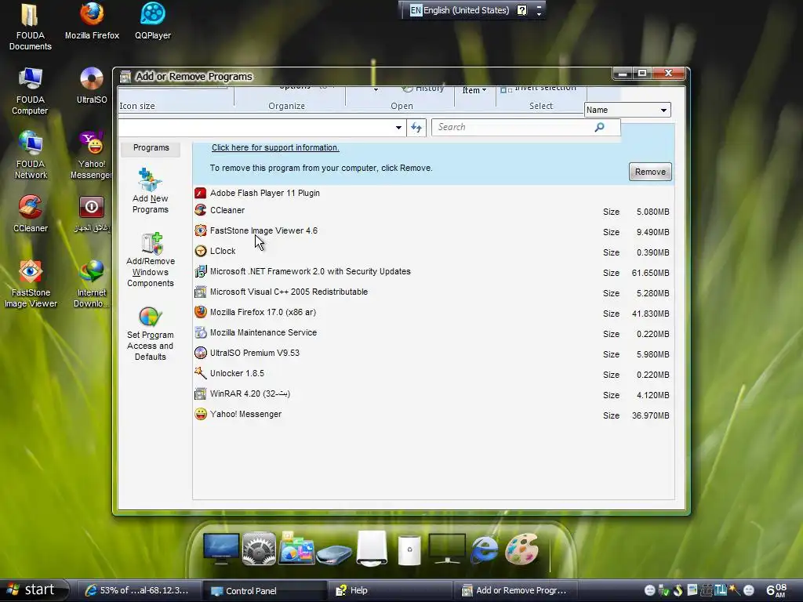Click the TL tray icon
Viewport: 803px width, 602px height.
pos(721,591)
